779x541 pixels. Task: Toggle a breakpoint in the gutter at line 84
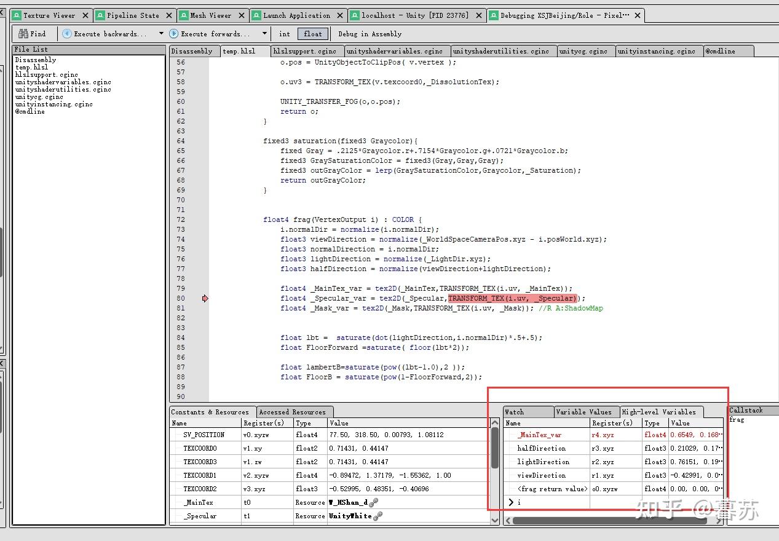click(x=205, y=338)
